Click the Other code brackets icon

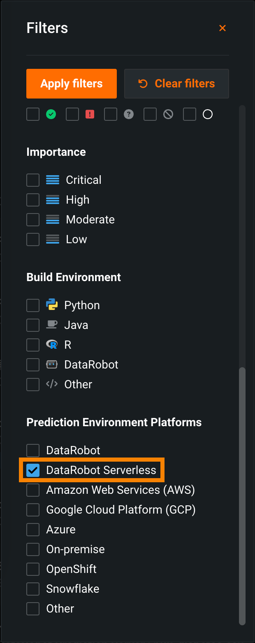[52, 384]
